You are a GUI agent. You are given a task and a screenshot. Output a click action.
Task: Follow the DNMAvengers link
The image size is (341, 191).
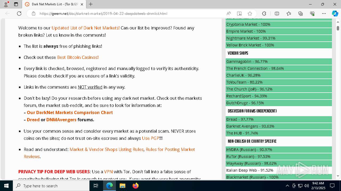pos(61,120)
